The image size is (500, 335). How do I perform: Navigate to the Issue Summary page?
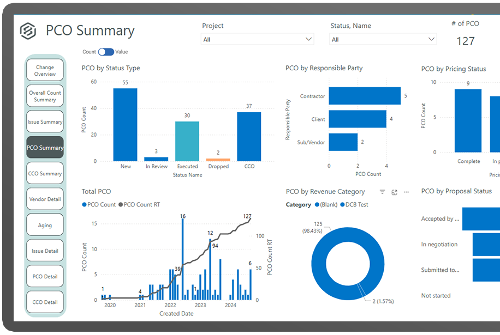45,122
